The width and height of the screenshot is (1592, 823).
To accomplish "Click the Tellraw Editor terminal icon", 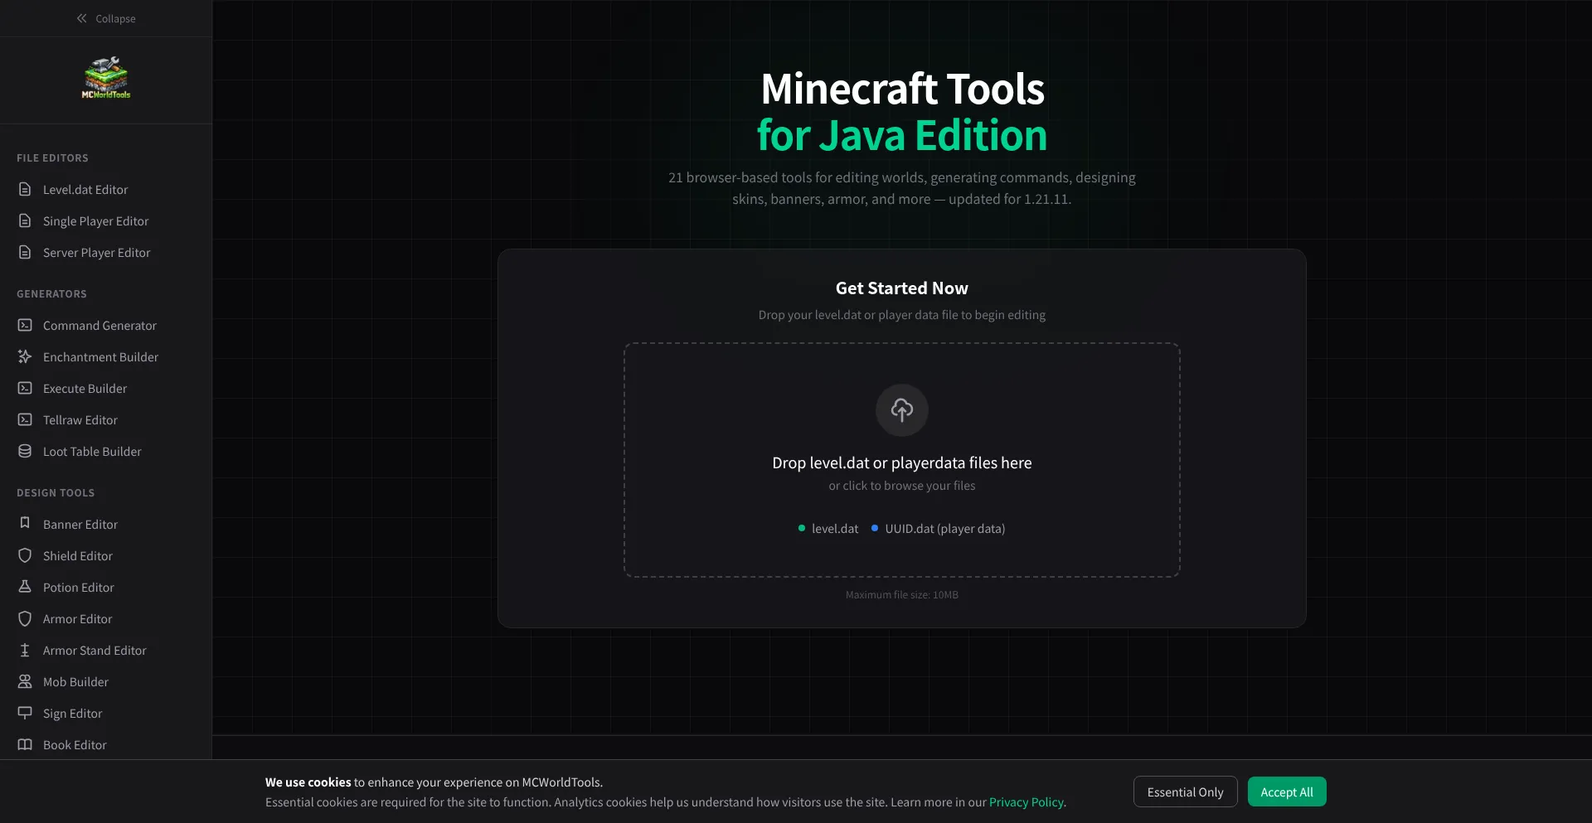I will pos(25,420).
